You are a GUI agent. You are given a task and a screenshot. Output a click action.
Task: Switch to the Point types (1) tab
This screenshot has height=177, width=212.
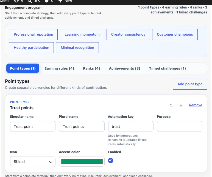pyautogui.click(x=23, y=68)
